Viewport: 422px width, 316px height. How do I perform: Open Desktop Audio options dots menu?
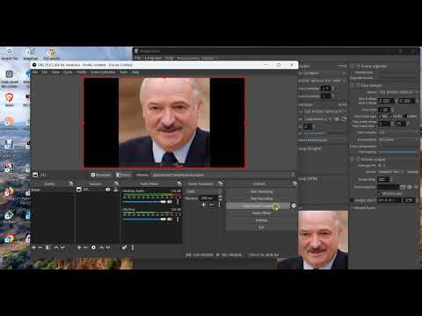coord(178,202)
